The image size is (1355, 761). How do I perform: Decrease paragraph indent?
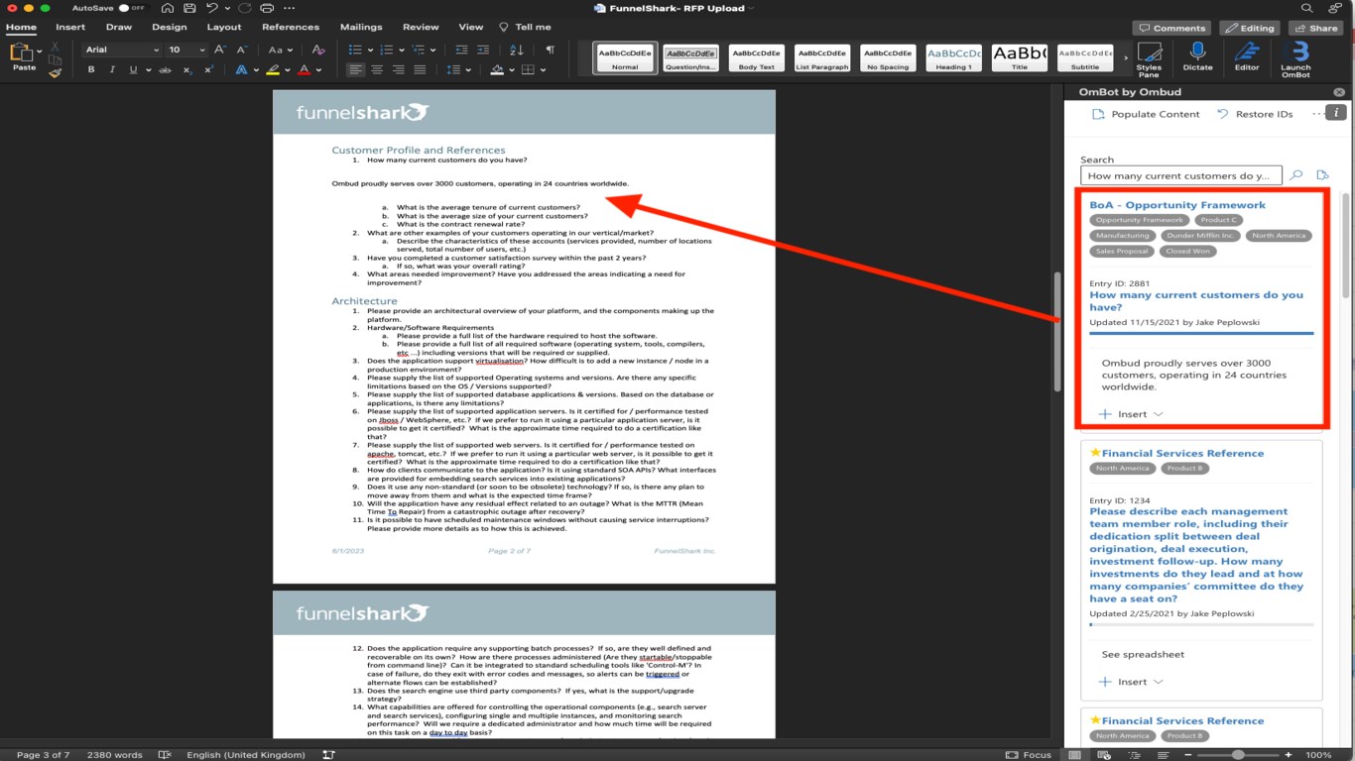coord(461,50)
